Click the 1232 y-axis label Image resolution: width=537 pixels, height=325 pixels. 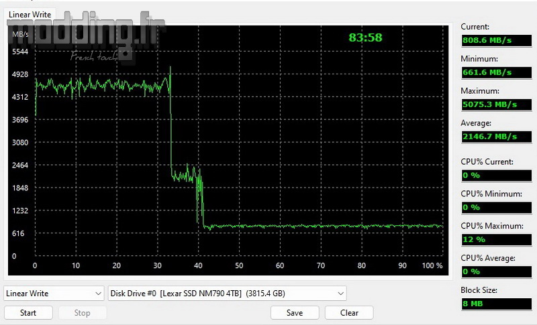click(x=20, y=210)
